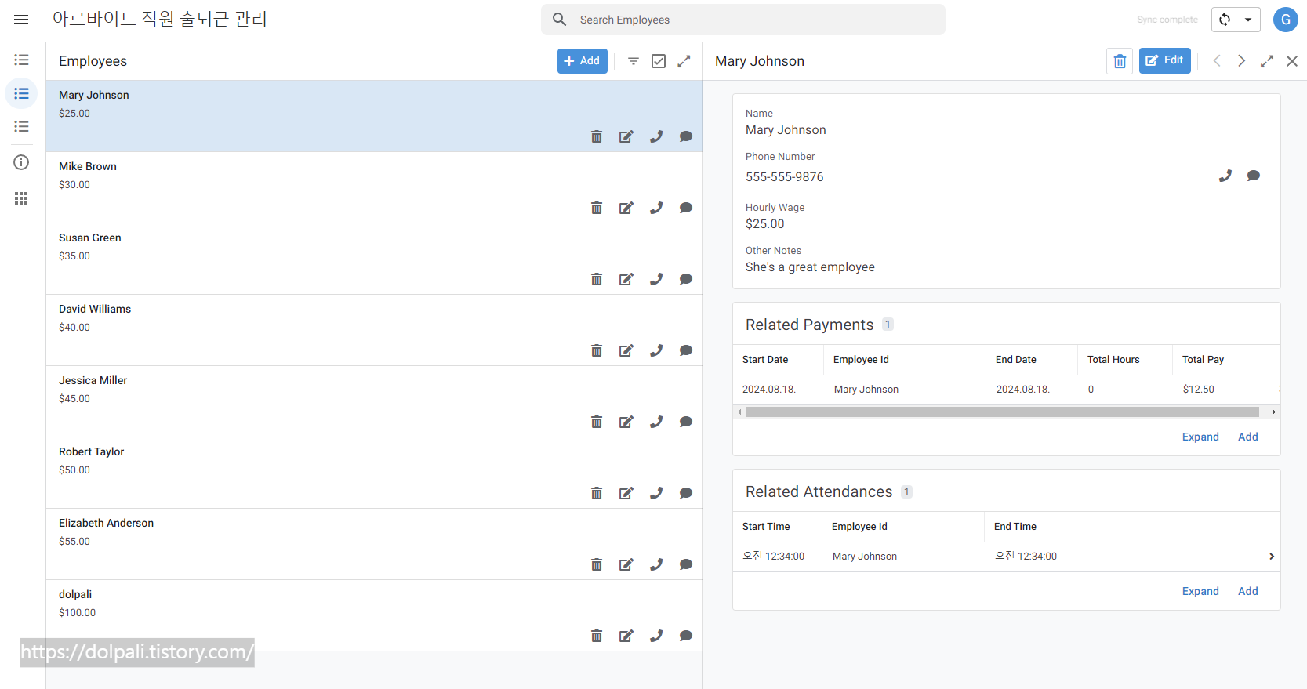The width and height of the screenshot is (1307, 689).
Task: Click the Search Employees field
Action: pyautogui.click(x=742, y=20)
